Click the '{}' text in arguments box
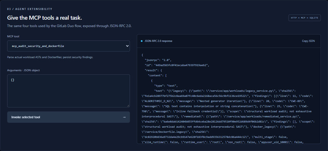 pos(13,80)
